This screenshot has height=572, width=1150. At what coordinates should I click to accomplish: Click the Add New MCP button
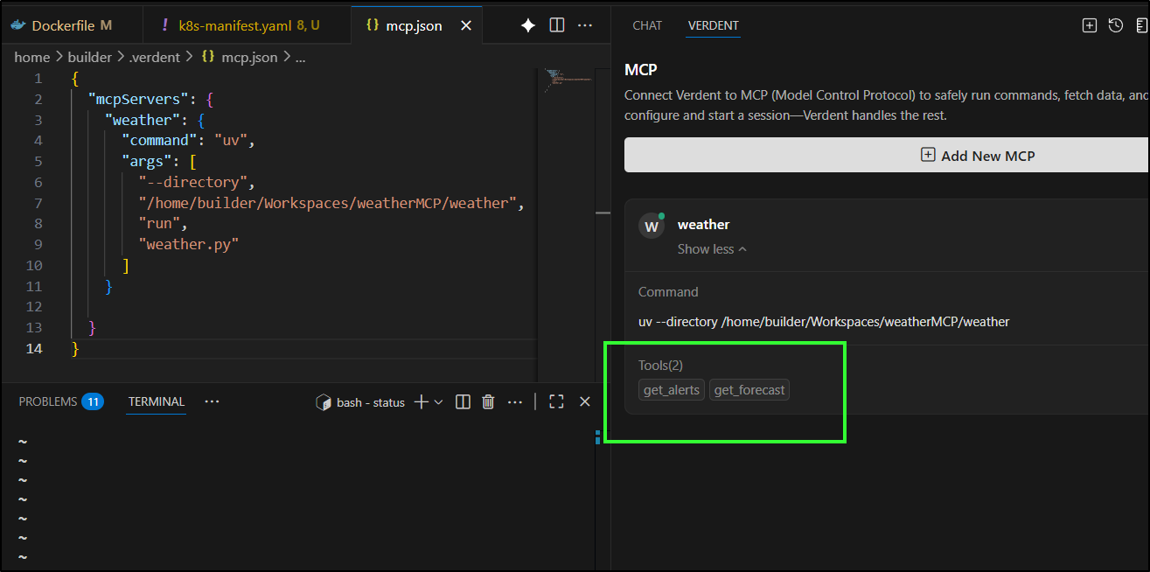(x=887, y=155)
